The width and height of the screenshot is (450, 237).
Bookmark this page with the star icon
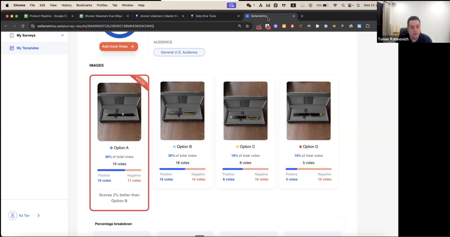pos(247,26)
